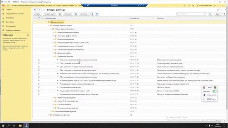Select row Создание заказов на перемещение с ЦС
Image resolution: width=228 pixels, height=128 pixels.
point(129,91)
